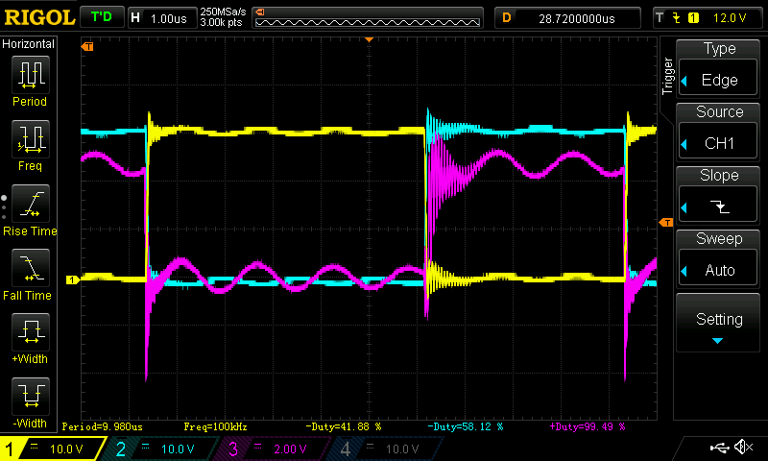Click the waveform memory overview bar

368,18
